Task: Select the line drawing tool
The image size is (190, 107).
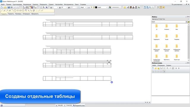Action: (x=2, y=11)
